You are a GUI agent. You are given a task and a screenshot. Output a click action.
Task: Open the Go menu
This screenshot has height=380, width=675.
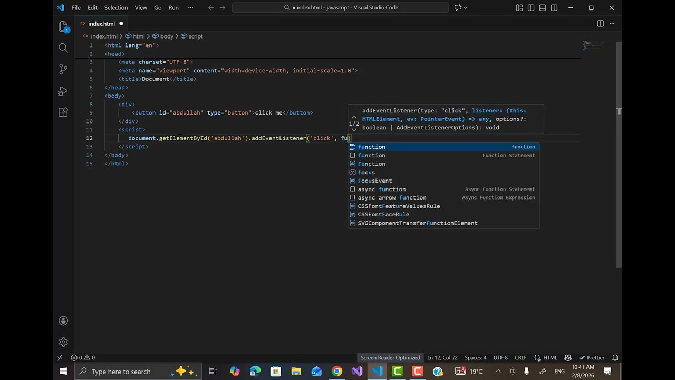coord(158,7)
